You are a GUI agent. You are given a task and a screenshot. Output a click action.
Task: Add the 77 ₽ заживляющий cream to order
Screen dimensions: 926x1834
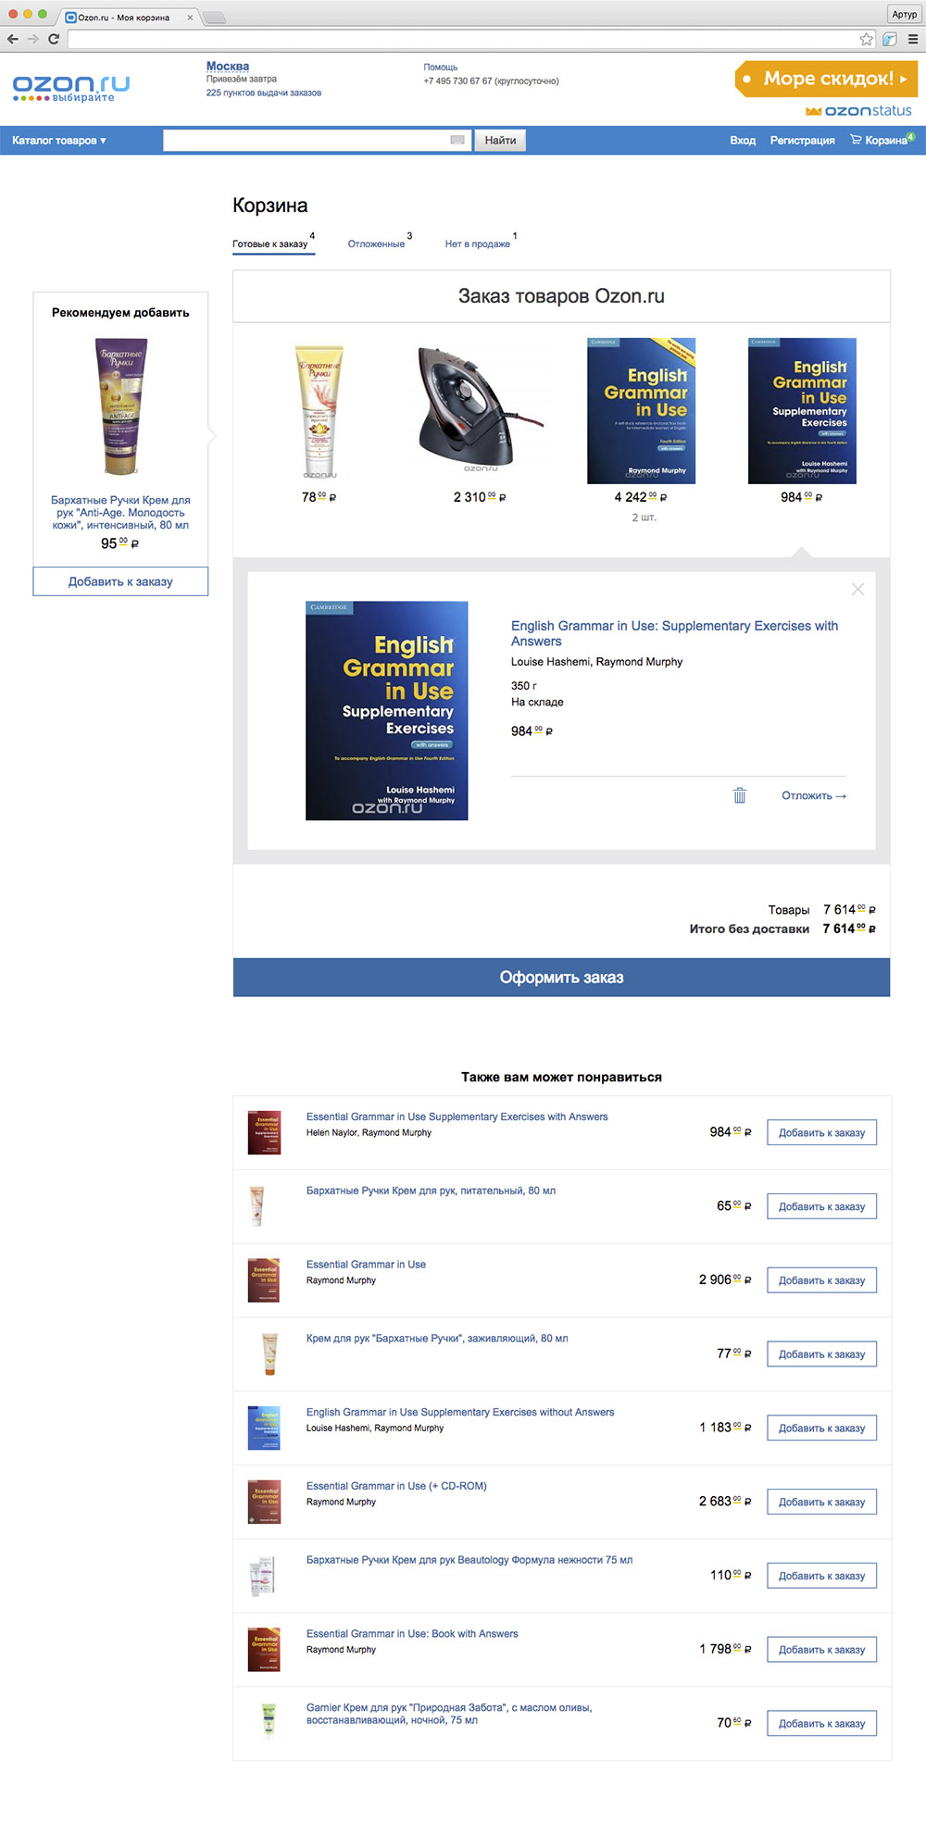[822, 1354]
